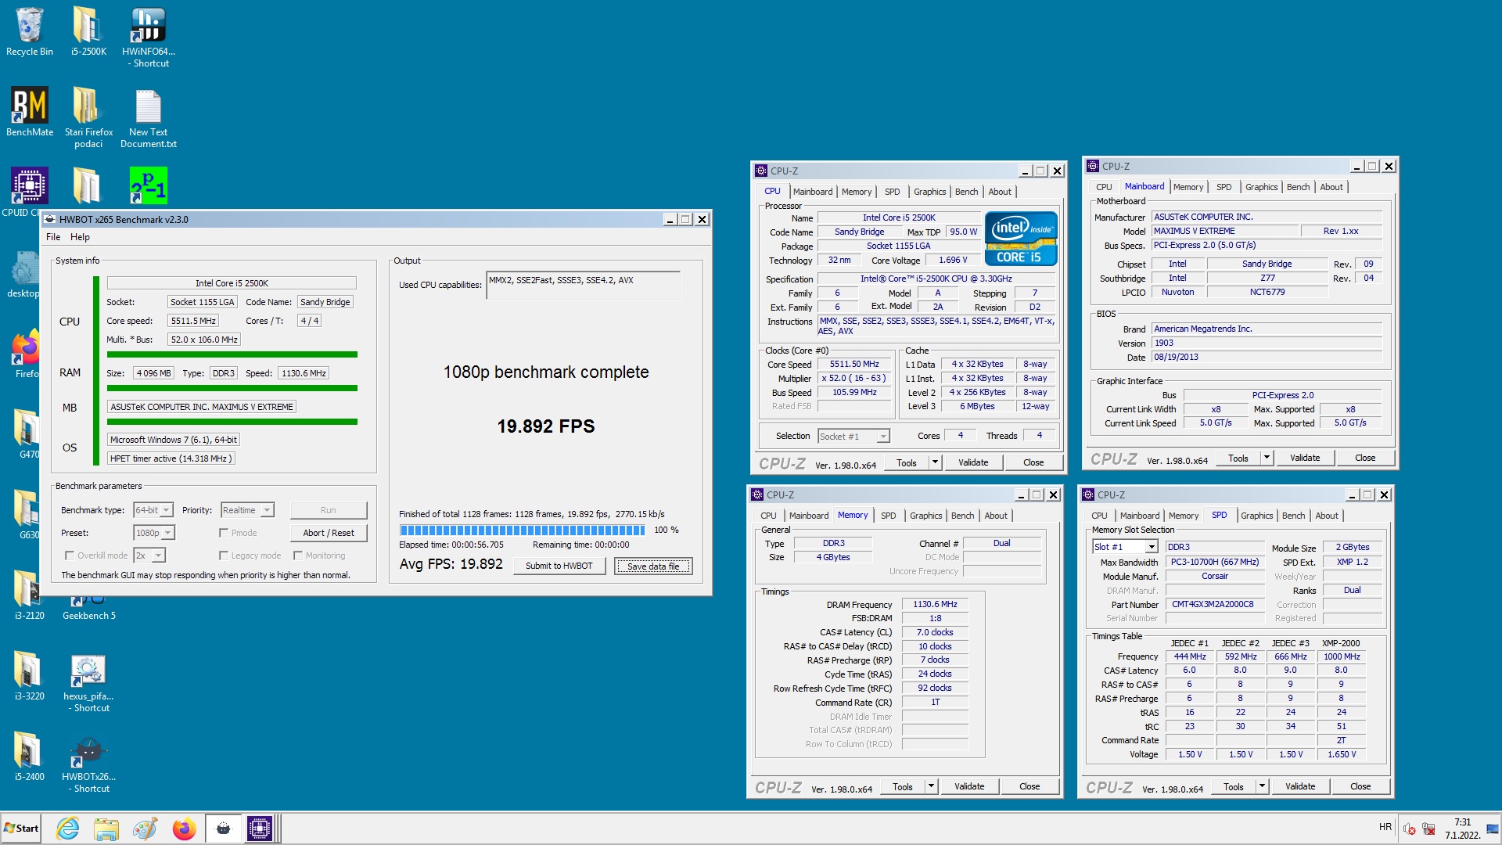Click the Used CPU capabilities text box
Viewport: 1502px width, 845px height.
coord(583,285)
